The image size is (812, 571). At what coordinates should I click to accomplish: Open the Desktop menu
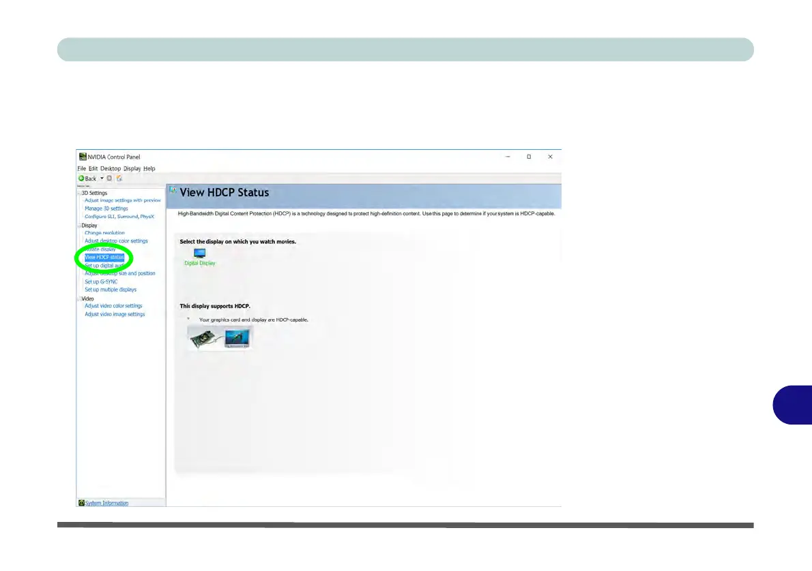[x=111, y=168]
